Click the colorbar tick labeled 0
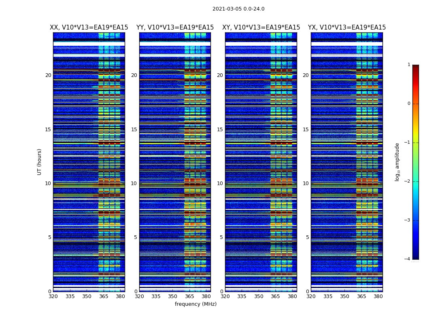The height and width of the screenshot is (324, 425). click(408, 104)
